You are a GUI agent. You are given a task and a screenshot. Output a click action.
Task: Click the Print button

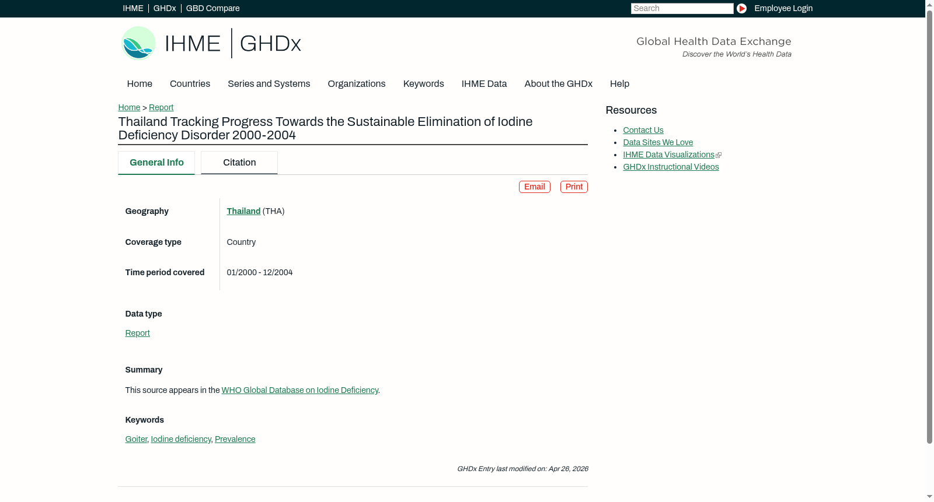point(574,187)
